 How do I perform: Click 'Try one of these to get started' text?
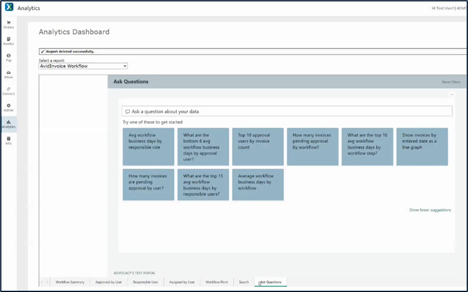153,122
